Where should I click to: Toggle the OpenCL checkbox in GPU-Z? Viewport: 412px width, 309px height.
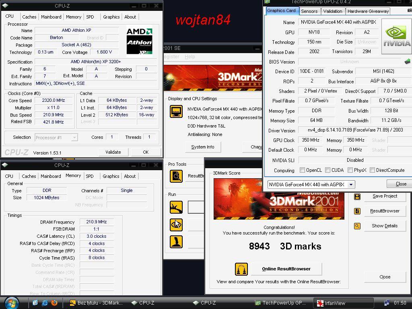click(302, 170)
